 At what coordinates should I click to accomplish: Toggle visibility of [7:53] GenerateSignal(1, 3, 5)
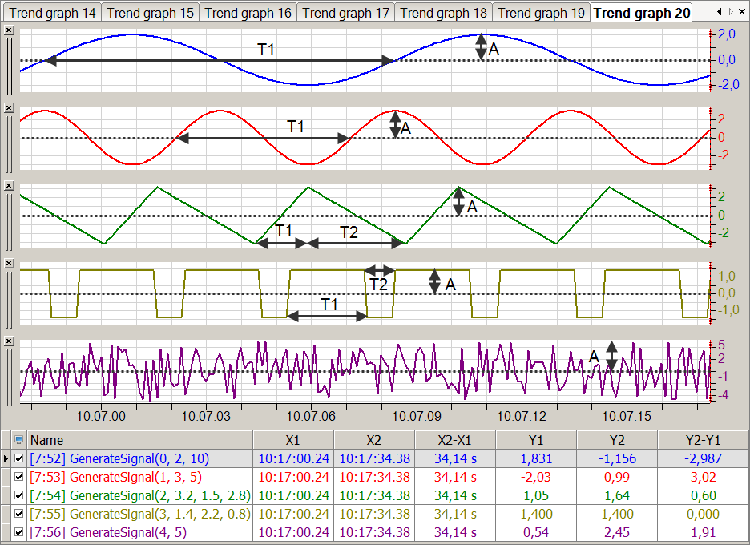(19, 478)
